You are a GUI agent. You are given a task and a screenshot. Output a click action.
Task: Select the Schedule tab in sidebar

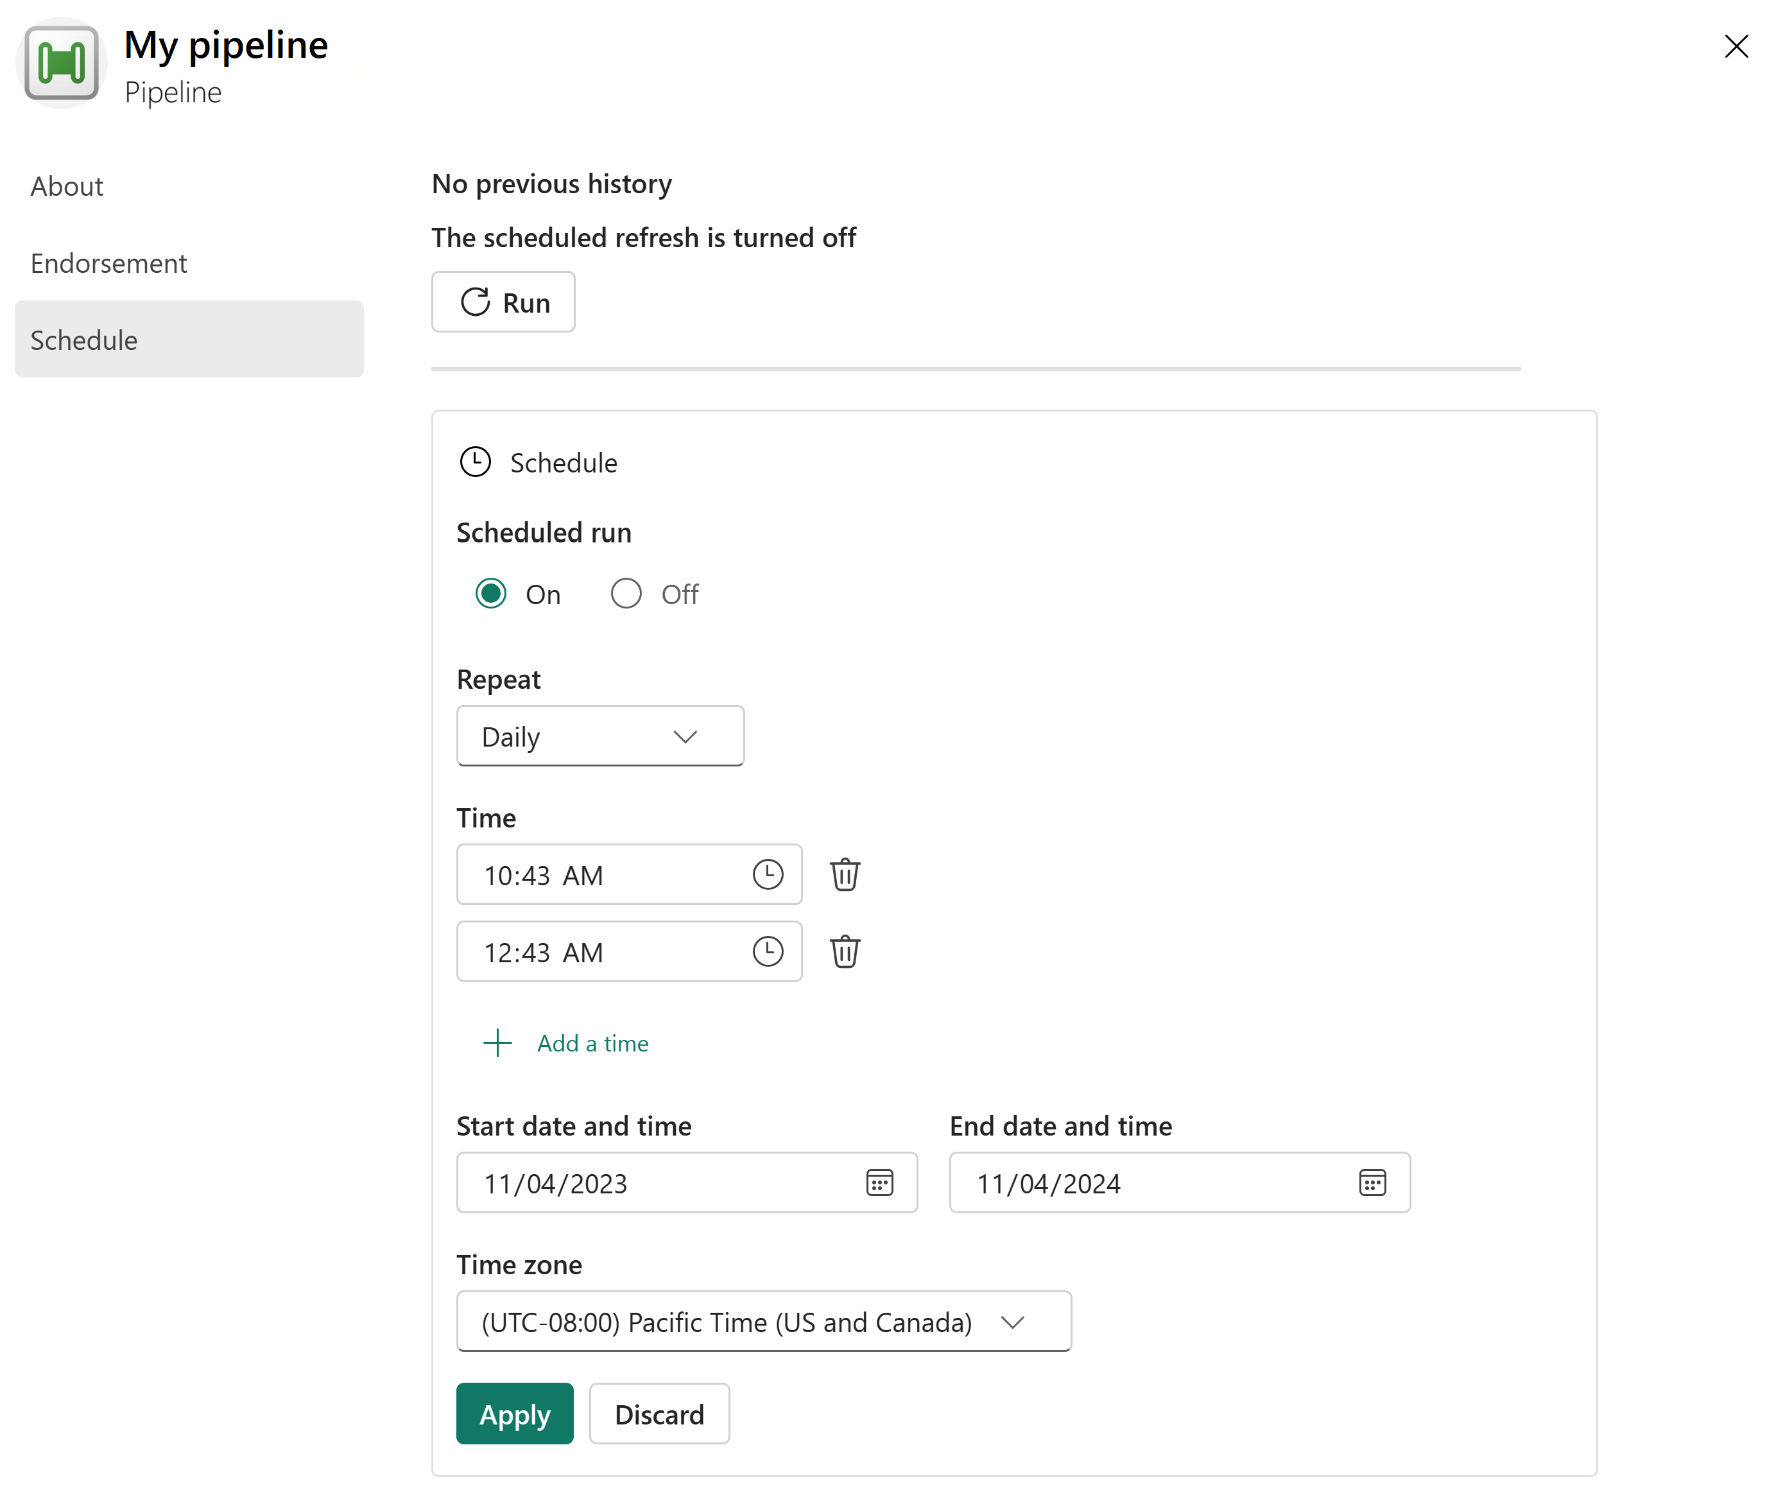click(189, 340)
